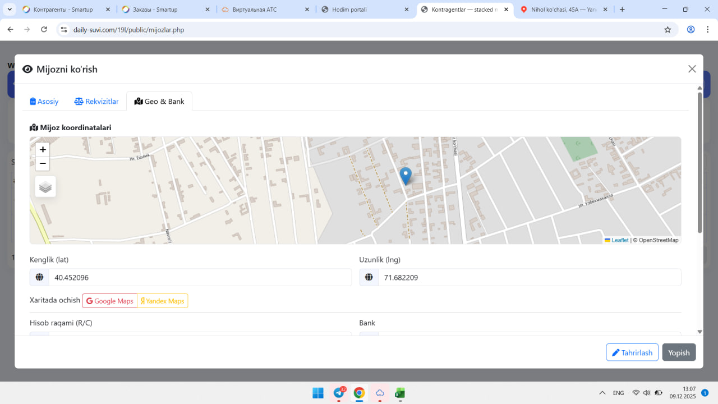Open location in Yandex Maps
Screen dimensions: 718x404
pyautogui.click(x=162, y=301)
